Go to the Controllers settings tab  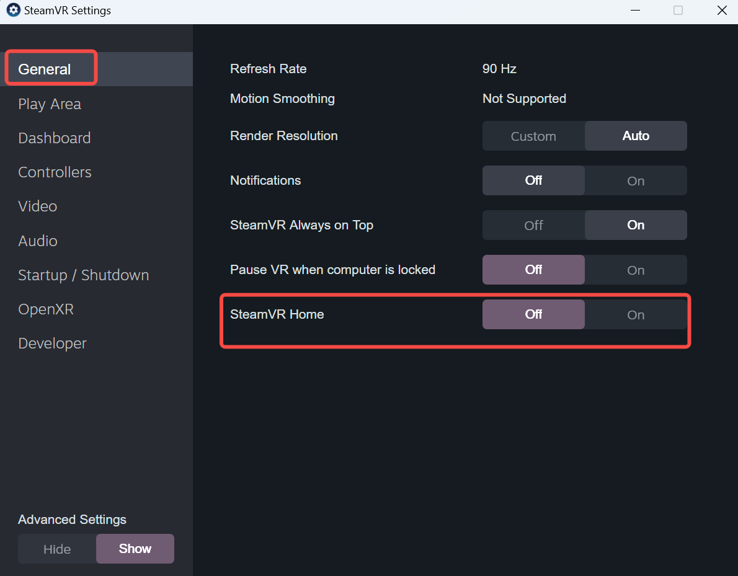coord(97,172)
